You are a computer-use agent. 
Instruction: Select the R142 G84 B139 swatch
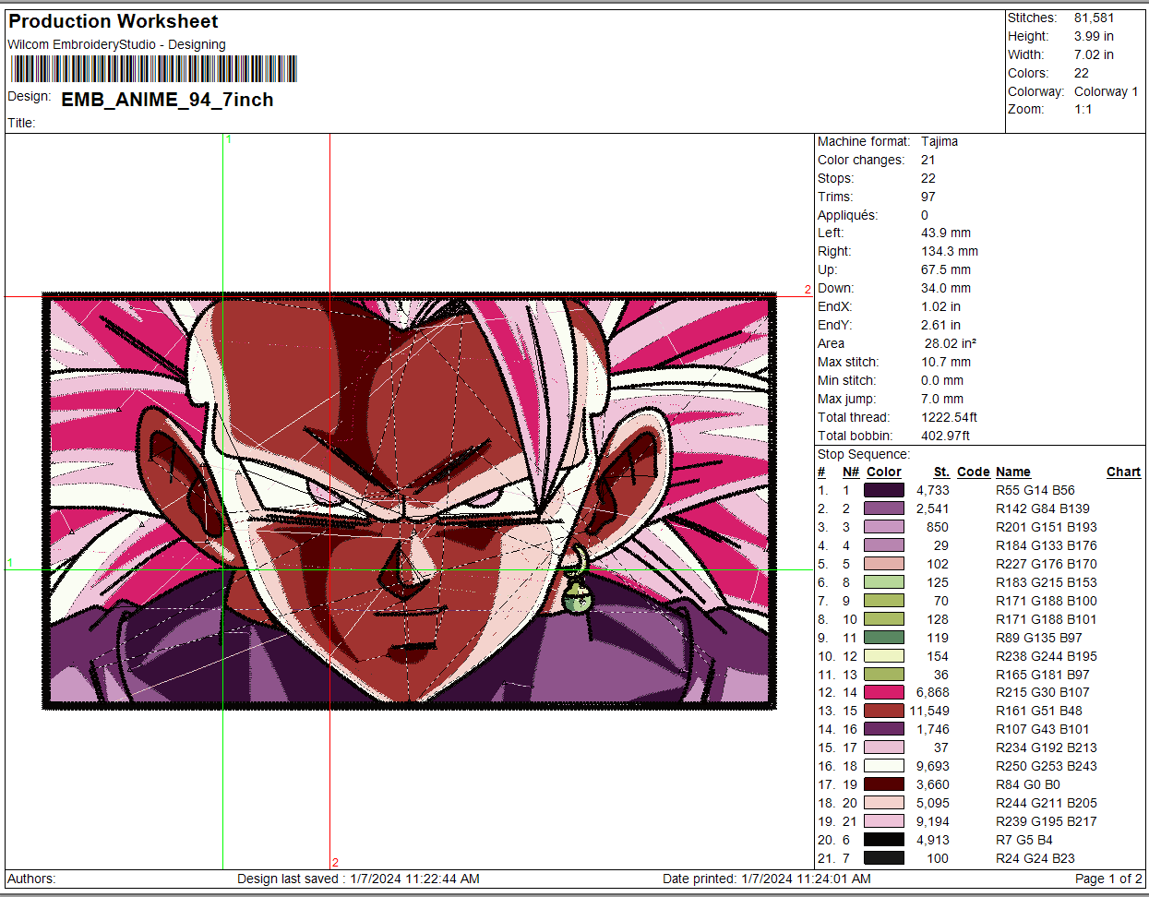coord(884,508)
